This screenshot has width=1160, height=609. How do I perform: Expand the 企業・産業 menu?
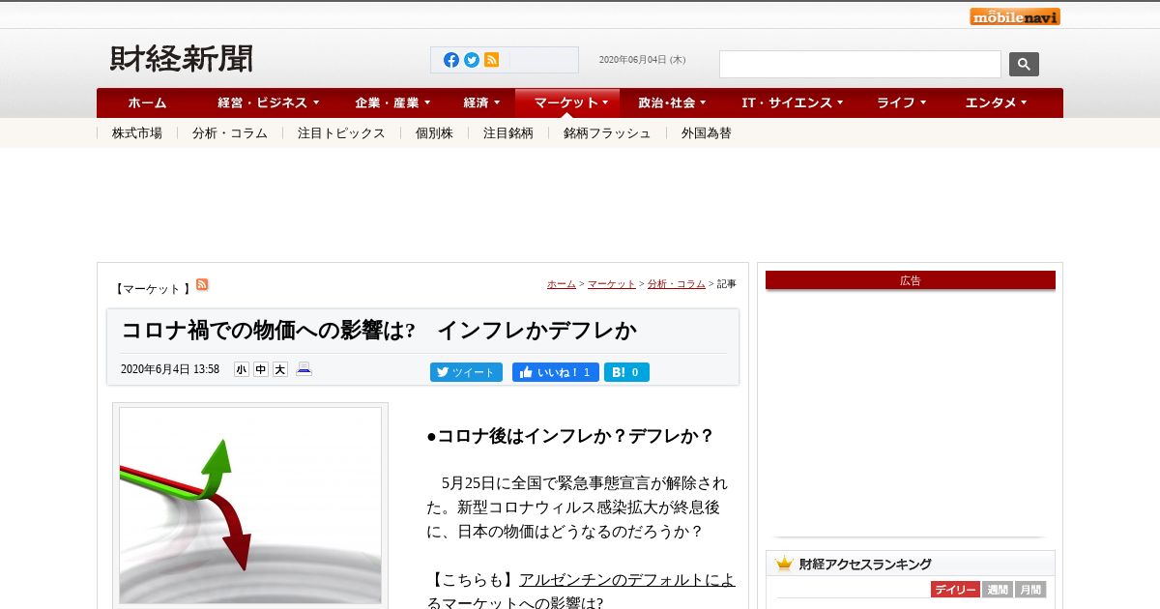point(391,102)
